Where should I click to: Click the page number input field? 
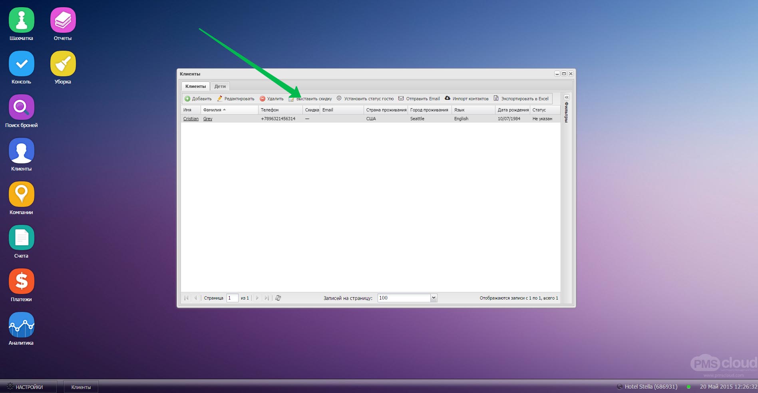tap(232, 298)
